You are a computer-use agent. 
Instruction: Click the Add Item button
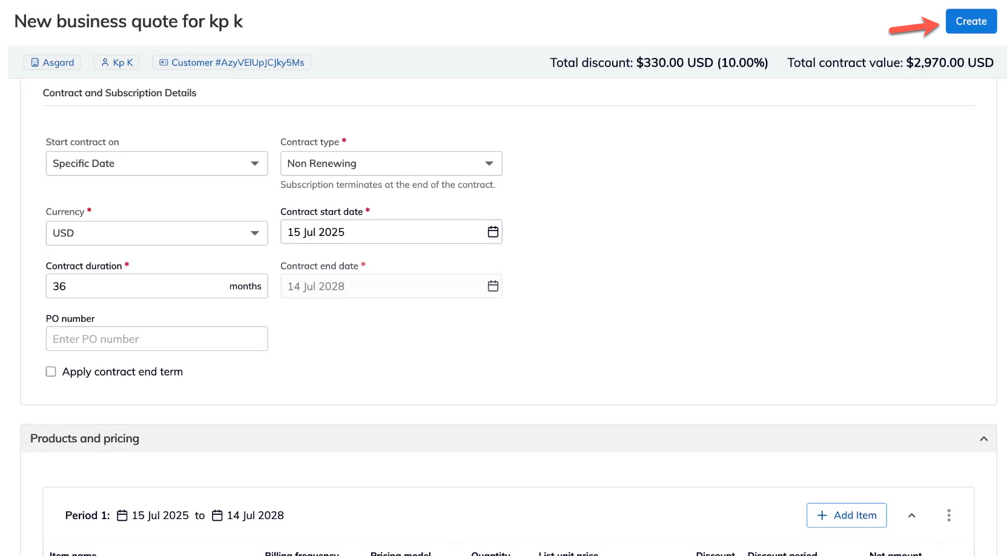(x=846, y=515)
